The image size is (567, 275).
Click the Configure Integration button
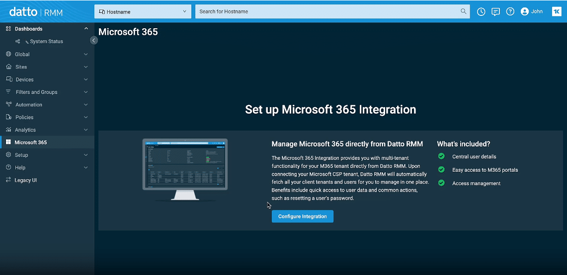click(303, 216)
